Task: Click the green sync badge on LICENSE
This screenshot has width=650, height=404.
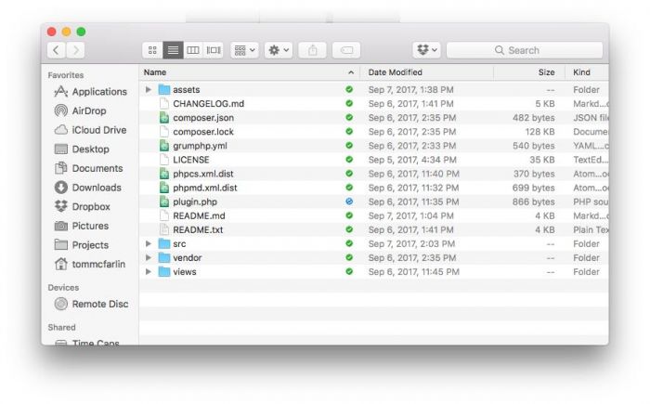Action: [349, 159]
